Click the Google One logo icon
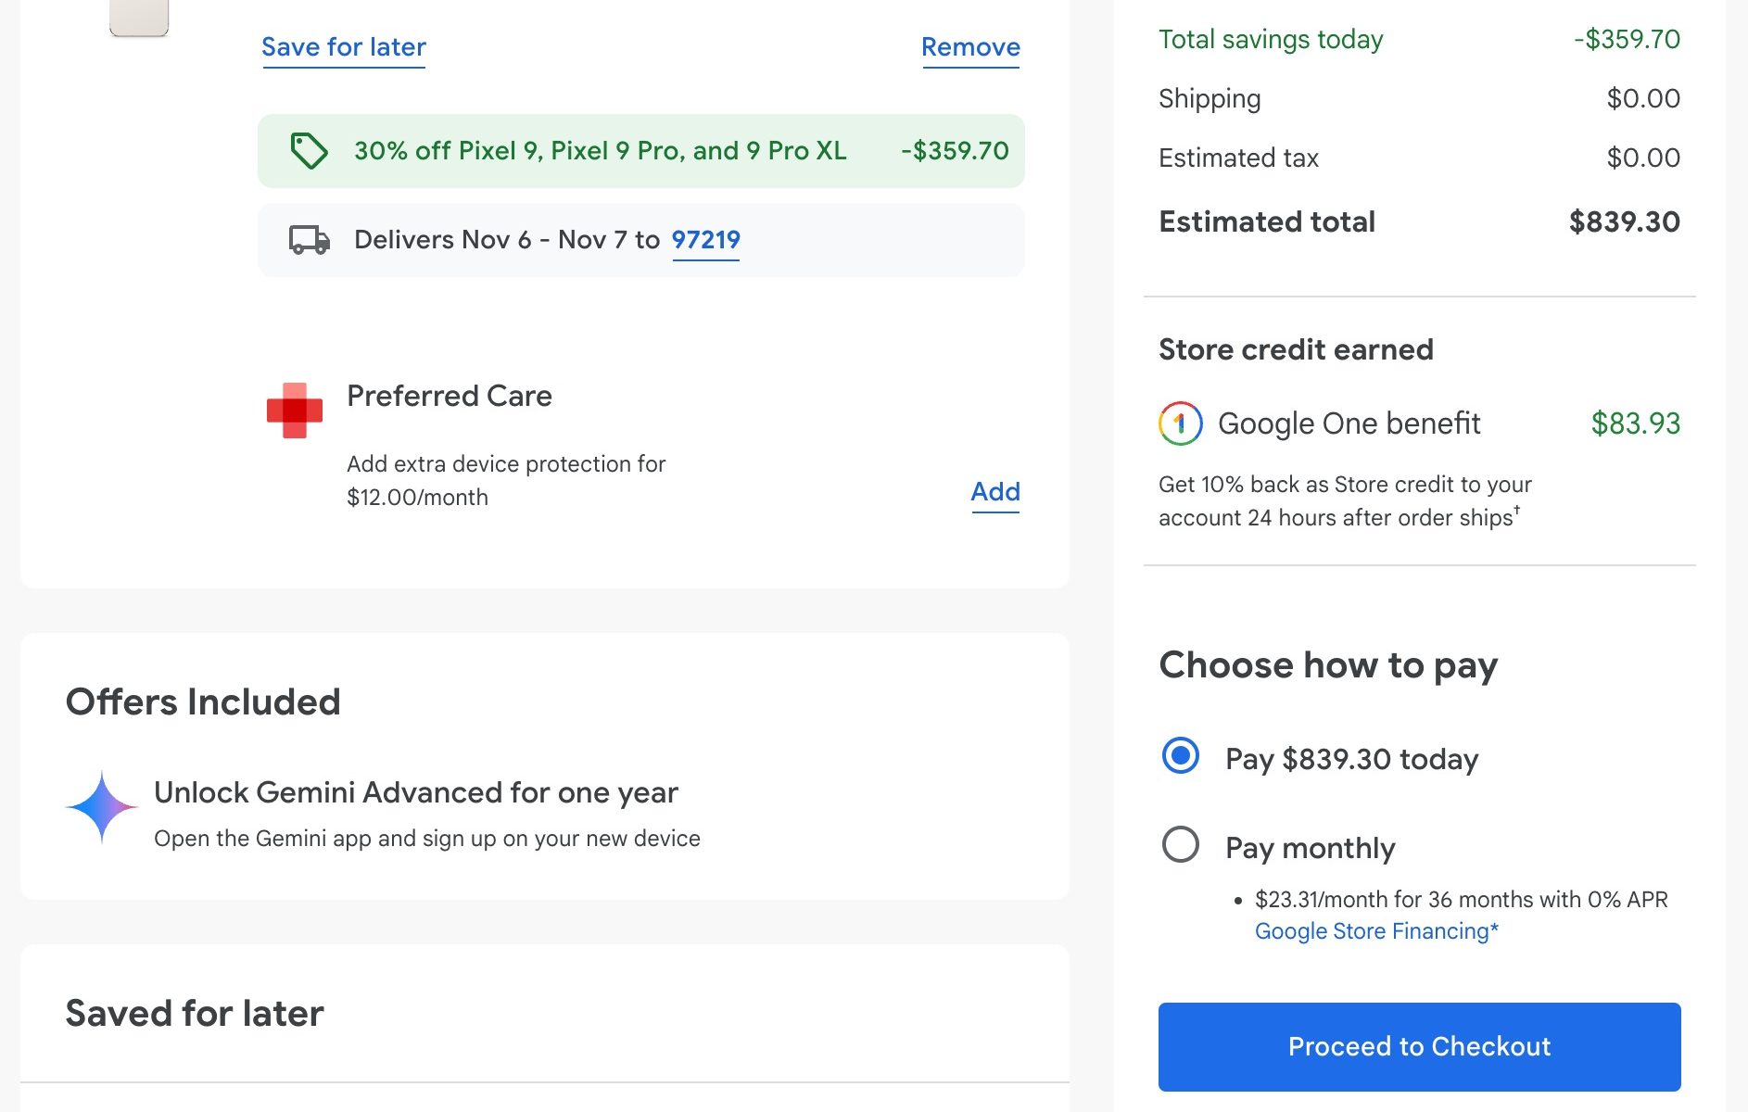The width and height of the screenshot is (1748, 1112). tap(1180, 423)
